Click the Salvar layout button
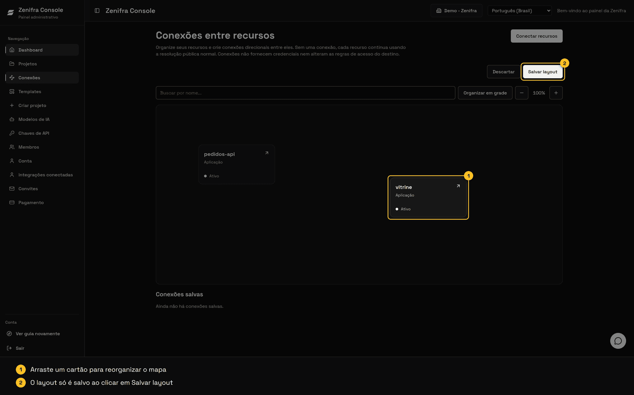This screenshot has width=634, height=395. point(543,72)
